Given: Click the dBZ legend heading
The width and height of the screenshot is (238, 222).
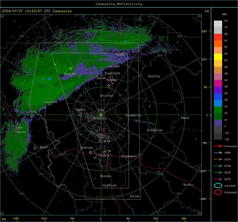Looking at the screenshot, I should coord(224,14).
